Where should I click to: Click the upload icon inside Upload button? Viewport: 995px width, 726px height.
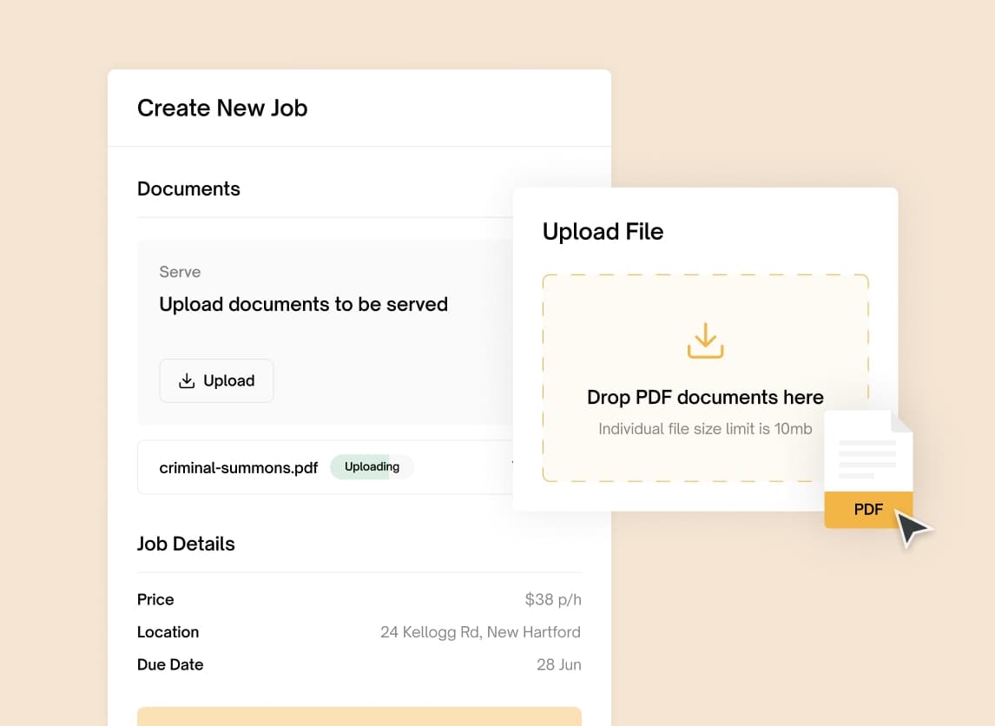tap(187, 381)
